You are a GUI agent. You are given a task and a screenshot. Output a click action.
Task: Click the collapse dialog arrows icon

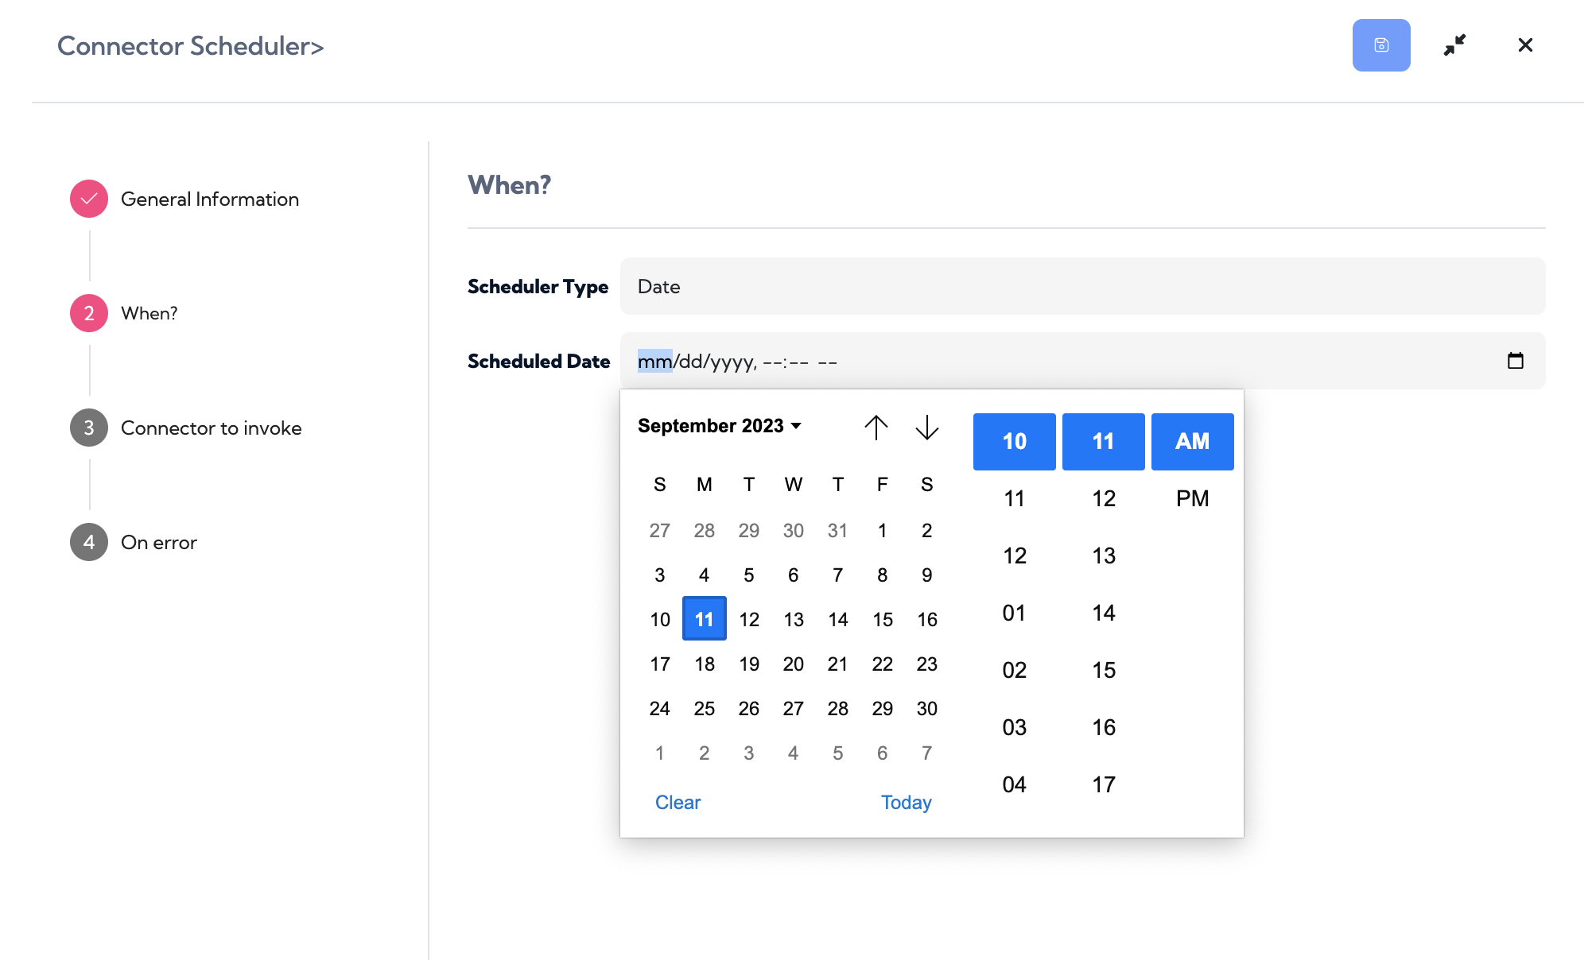tap(1454, 45)
